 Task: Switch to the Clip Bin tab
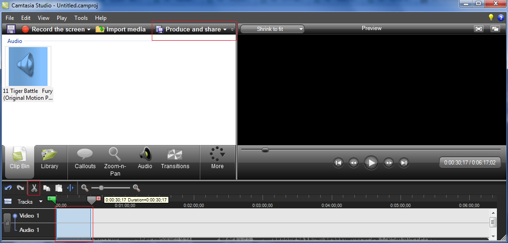(x=19, y=162)
